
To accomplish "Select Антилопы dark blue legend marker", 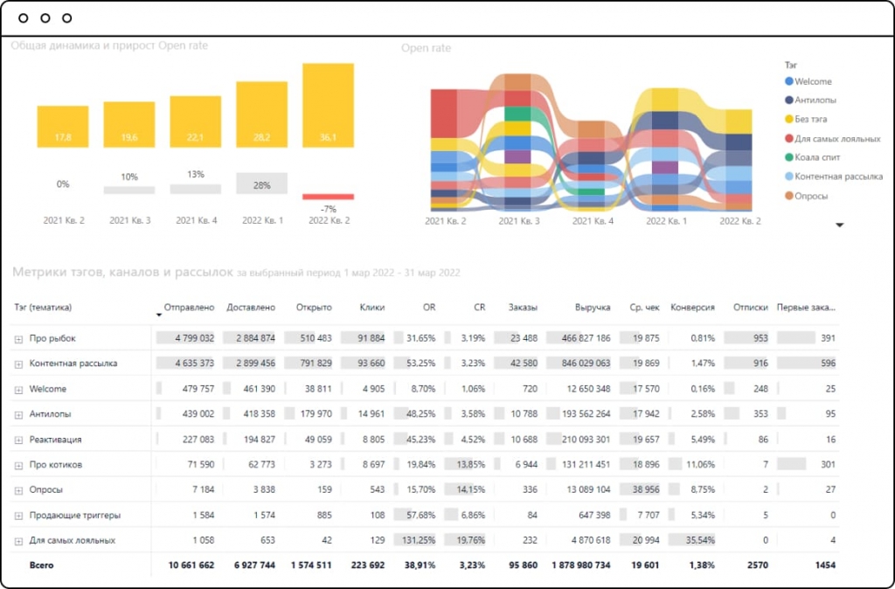I will [x=789, y=100].
